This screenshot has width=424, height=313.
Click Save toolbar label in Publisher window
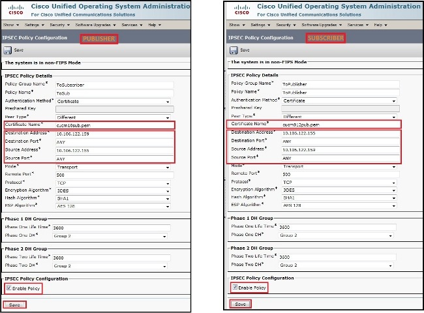pos(19,50)
